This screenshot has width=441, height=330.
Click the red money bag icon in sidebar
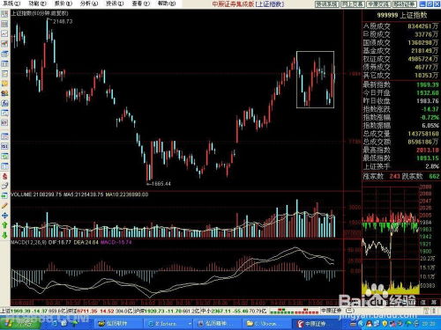4,176
